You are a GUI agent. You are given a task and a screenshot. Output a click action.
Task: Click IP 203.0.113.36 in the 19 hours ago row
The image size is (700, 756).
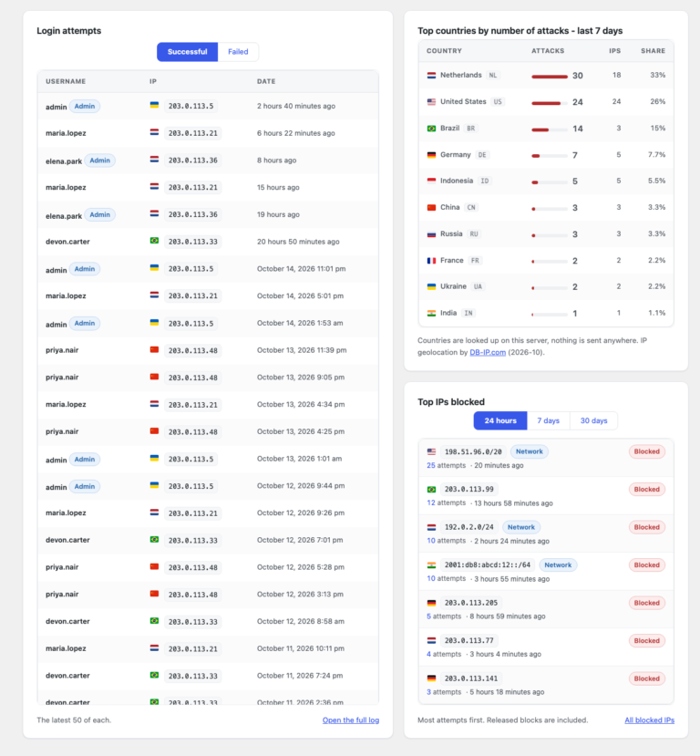click(x=192, y=214)
